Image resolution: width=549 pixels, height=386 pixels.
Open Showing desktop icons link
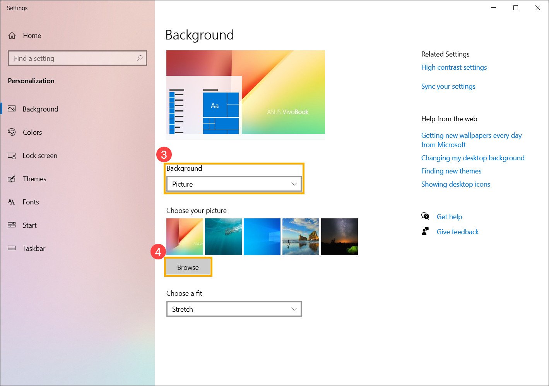click(x=455, y=184)
